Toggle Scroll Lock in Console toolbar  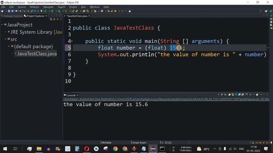pyautogui.click(x=232, y=94)
